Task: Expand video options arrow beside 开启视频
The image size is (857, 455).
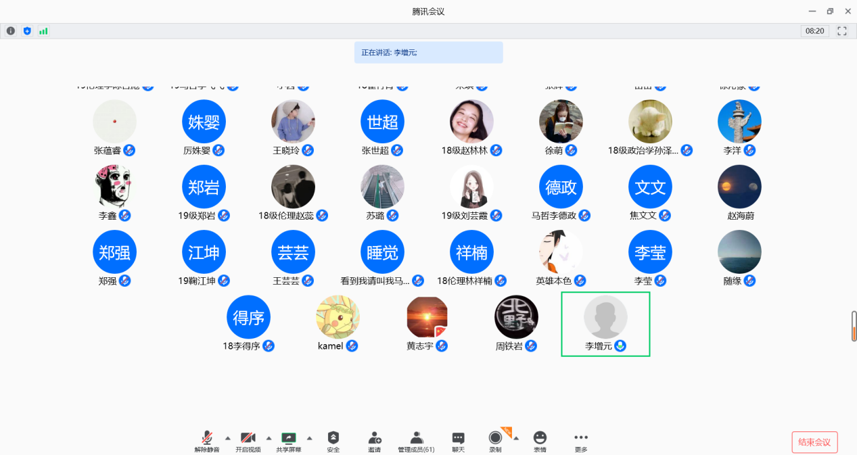Action: tap(269, 437)
